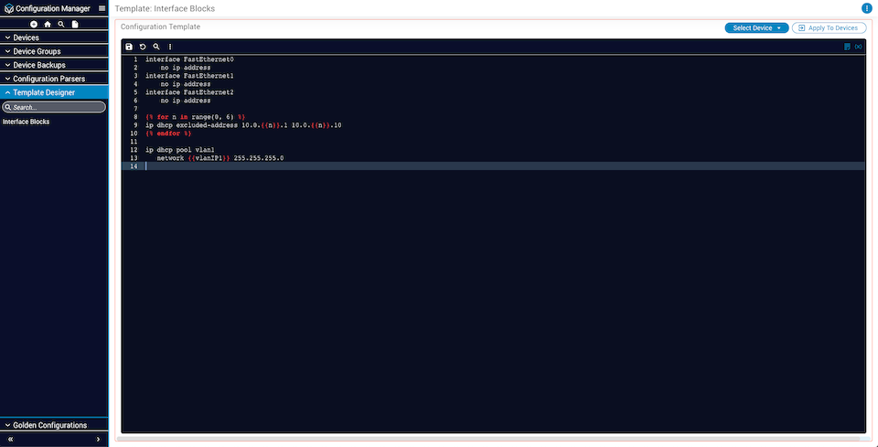Screen dimensions: 878x447
Task: Toggle the hamburger menu beside Configuration Manager
Action: [x=102, y=8]
